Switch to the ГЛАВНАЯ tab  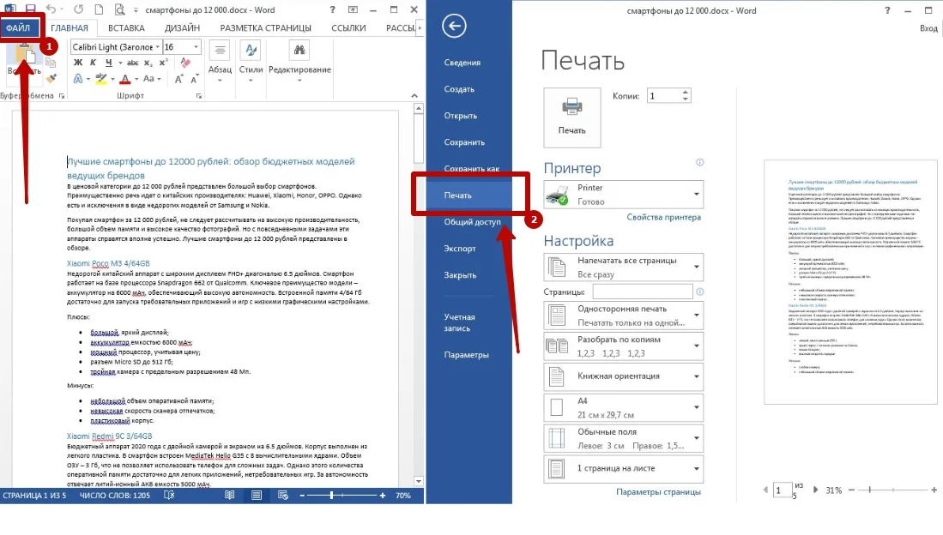click(x=70, y=27)
